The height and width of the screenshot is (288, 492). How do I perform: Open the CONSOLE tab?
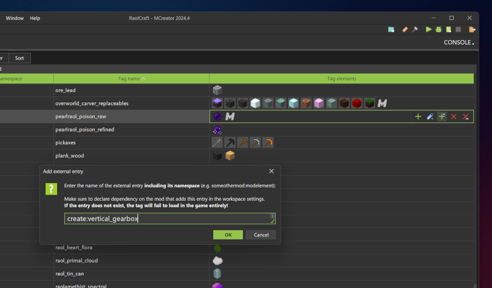pyautogui.click(x=457, y=42)
